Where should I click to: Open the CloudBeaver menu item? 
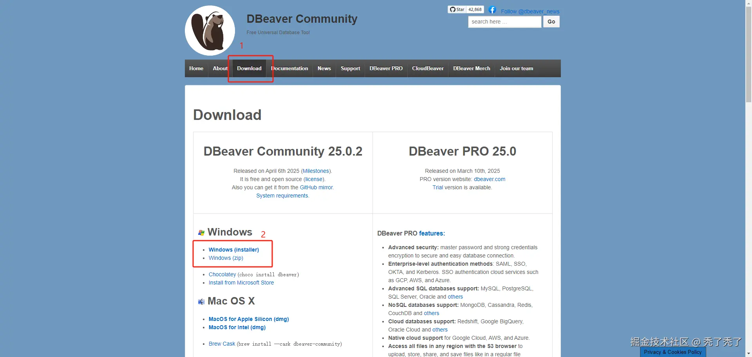[x=428, y=68]
